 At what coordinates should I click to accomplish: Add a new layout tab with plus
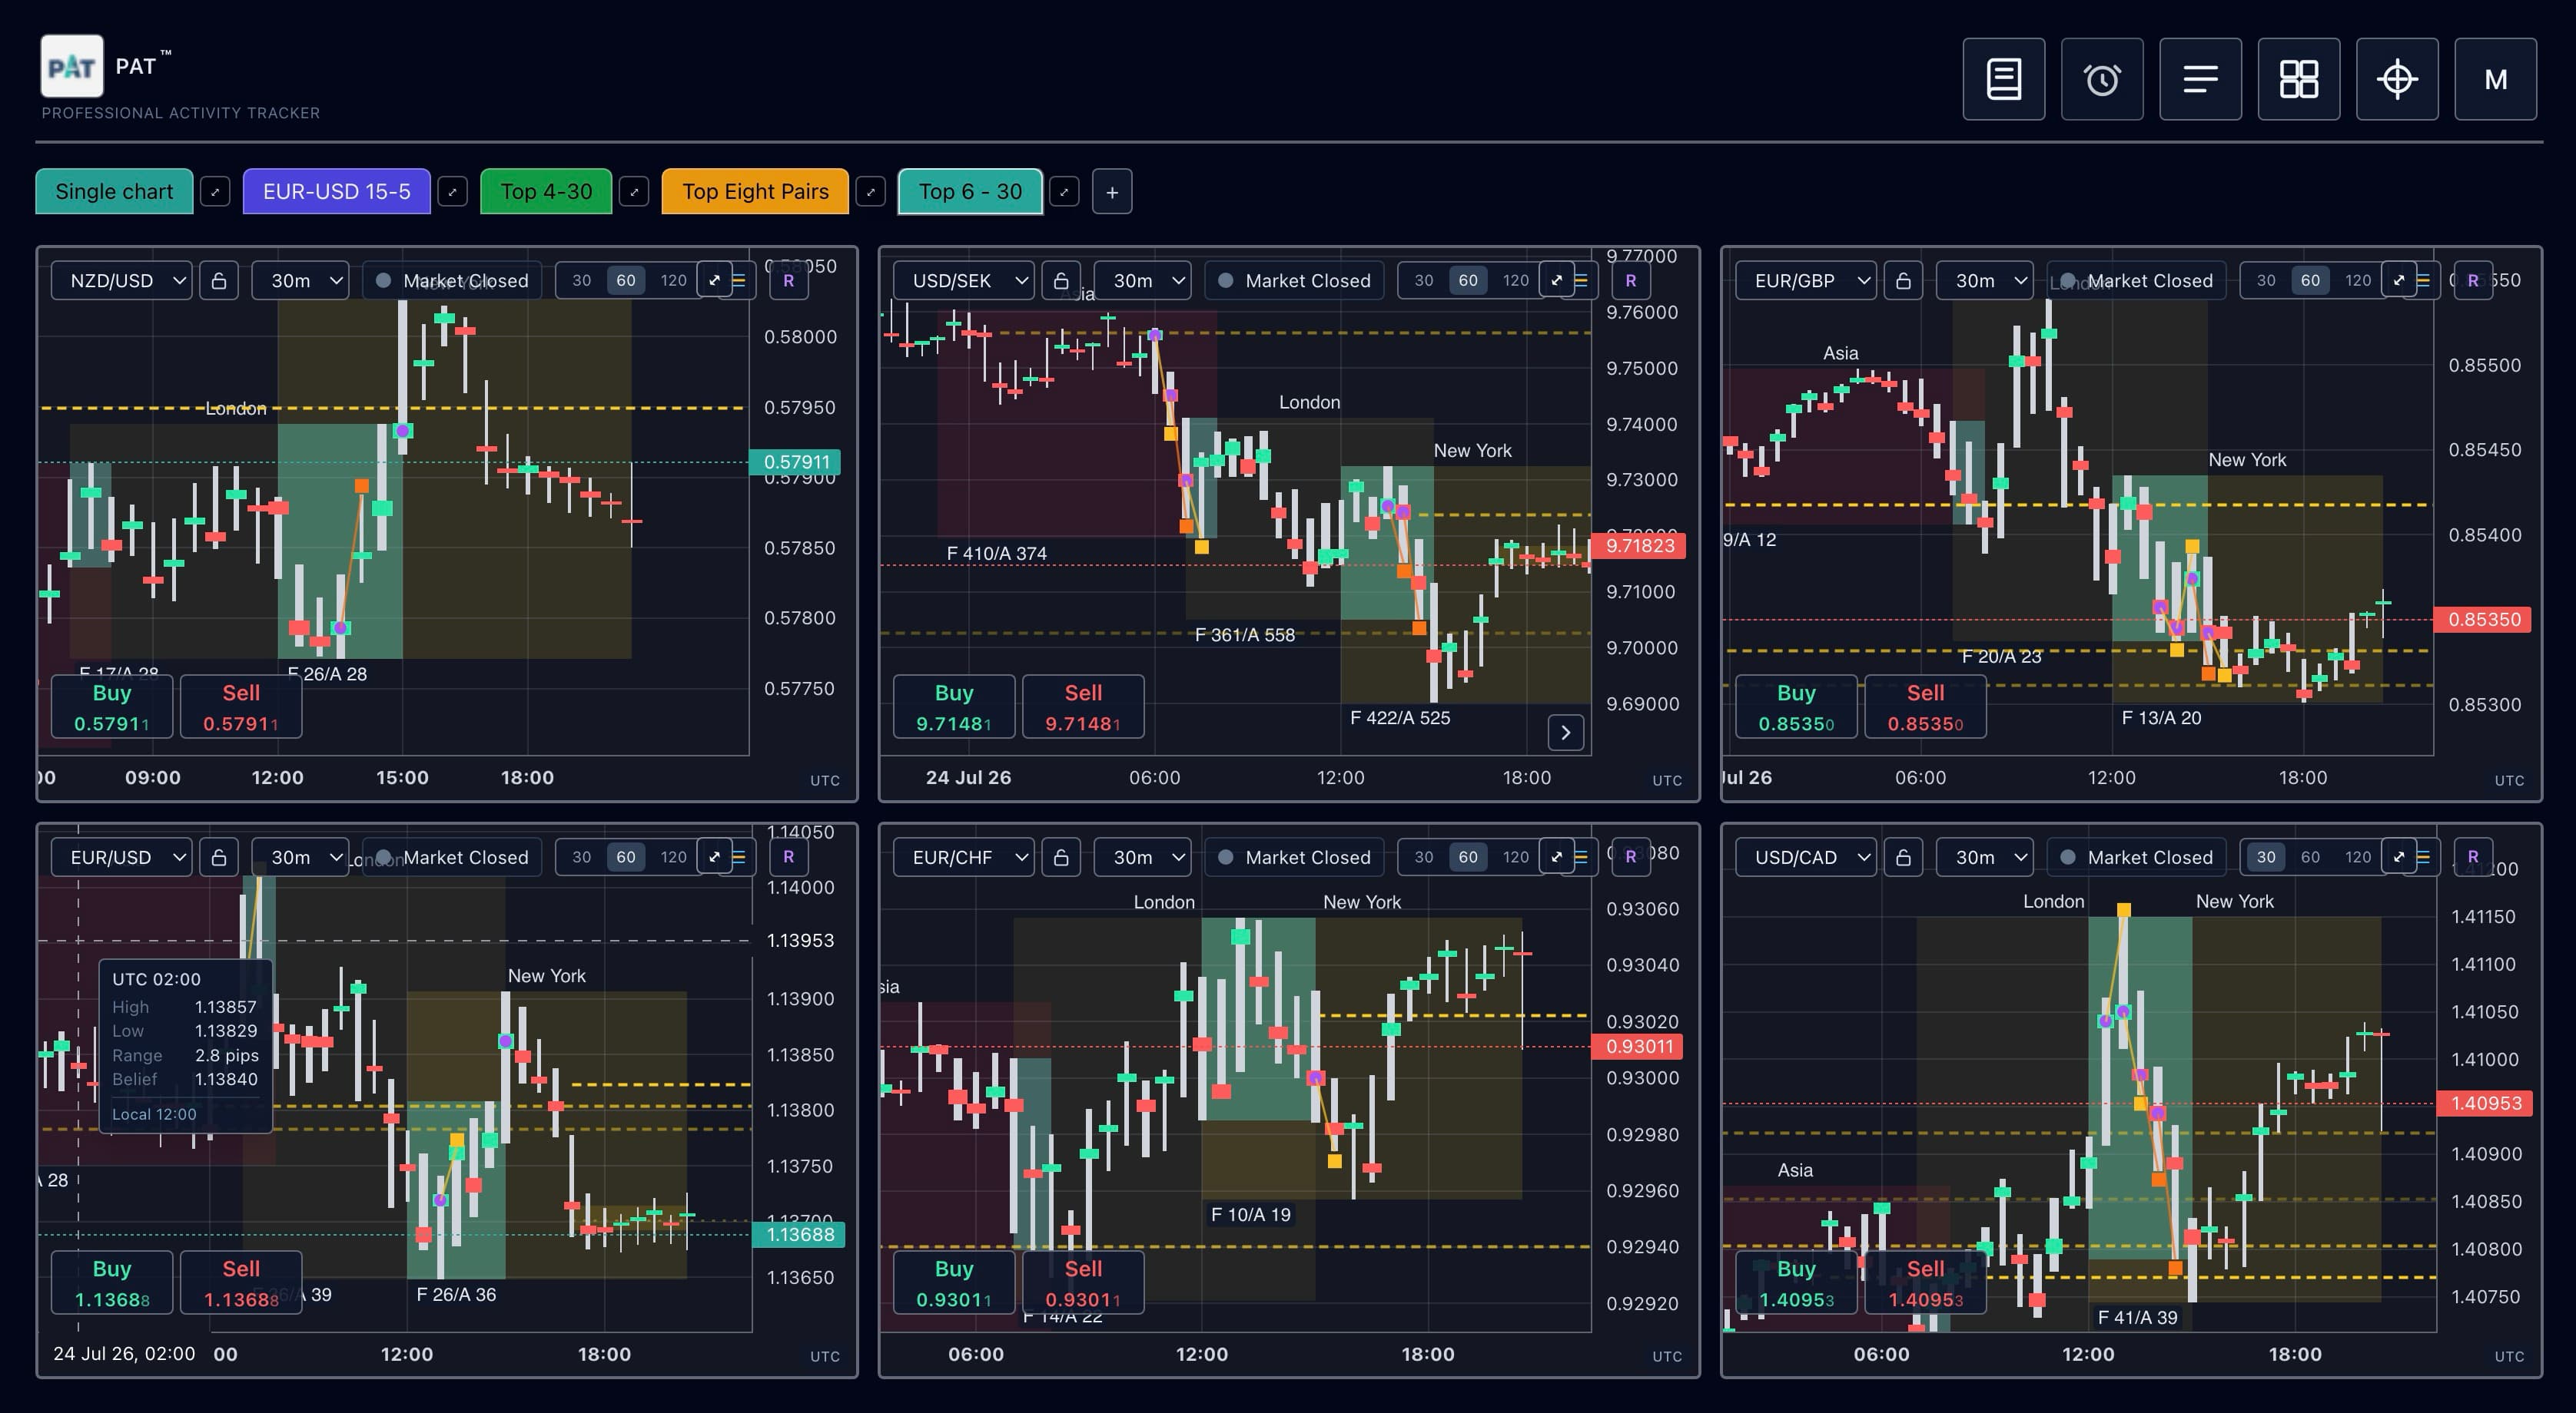tap(1112, 192)
